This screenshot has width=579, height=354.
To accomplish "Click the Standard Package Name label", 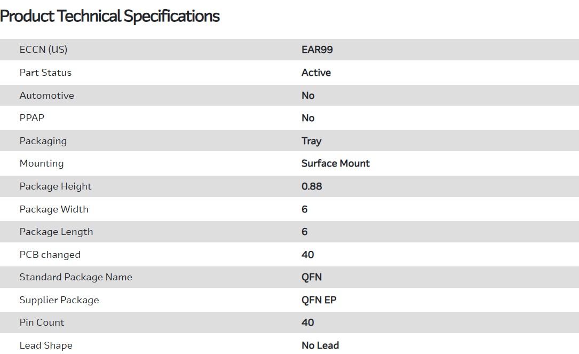I will click(x=76, y=277).
